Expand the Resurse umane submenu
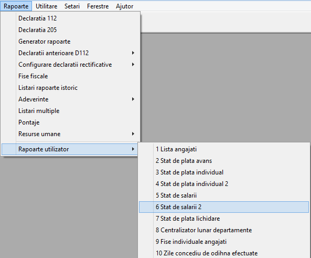Image resolution: width=311 pixels, height=258 pixels. [x=70, y=134]
